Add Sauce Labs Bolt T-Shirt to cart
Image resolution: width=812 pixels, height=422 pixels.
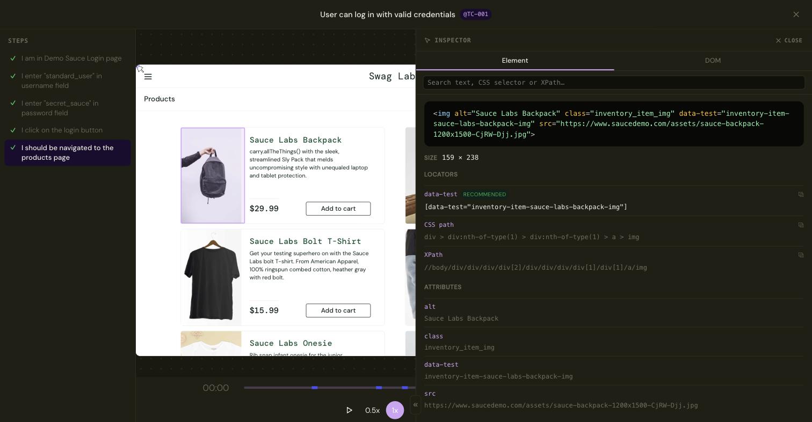click(x=338, y=310)
